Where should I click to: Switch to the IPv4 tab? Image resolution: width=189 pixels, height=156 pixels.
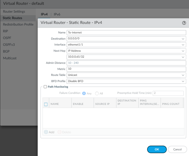point(44,14)
